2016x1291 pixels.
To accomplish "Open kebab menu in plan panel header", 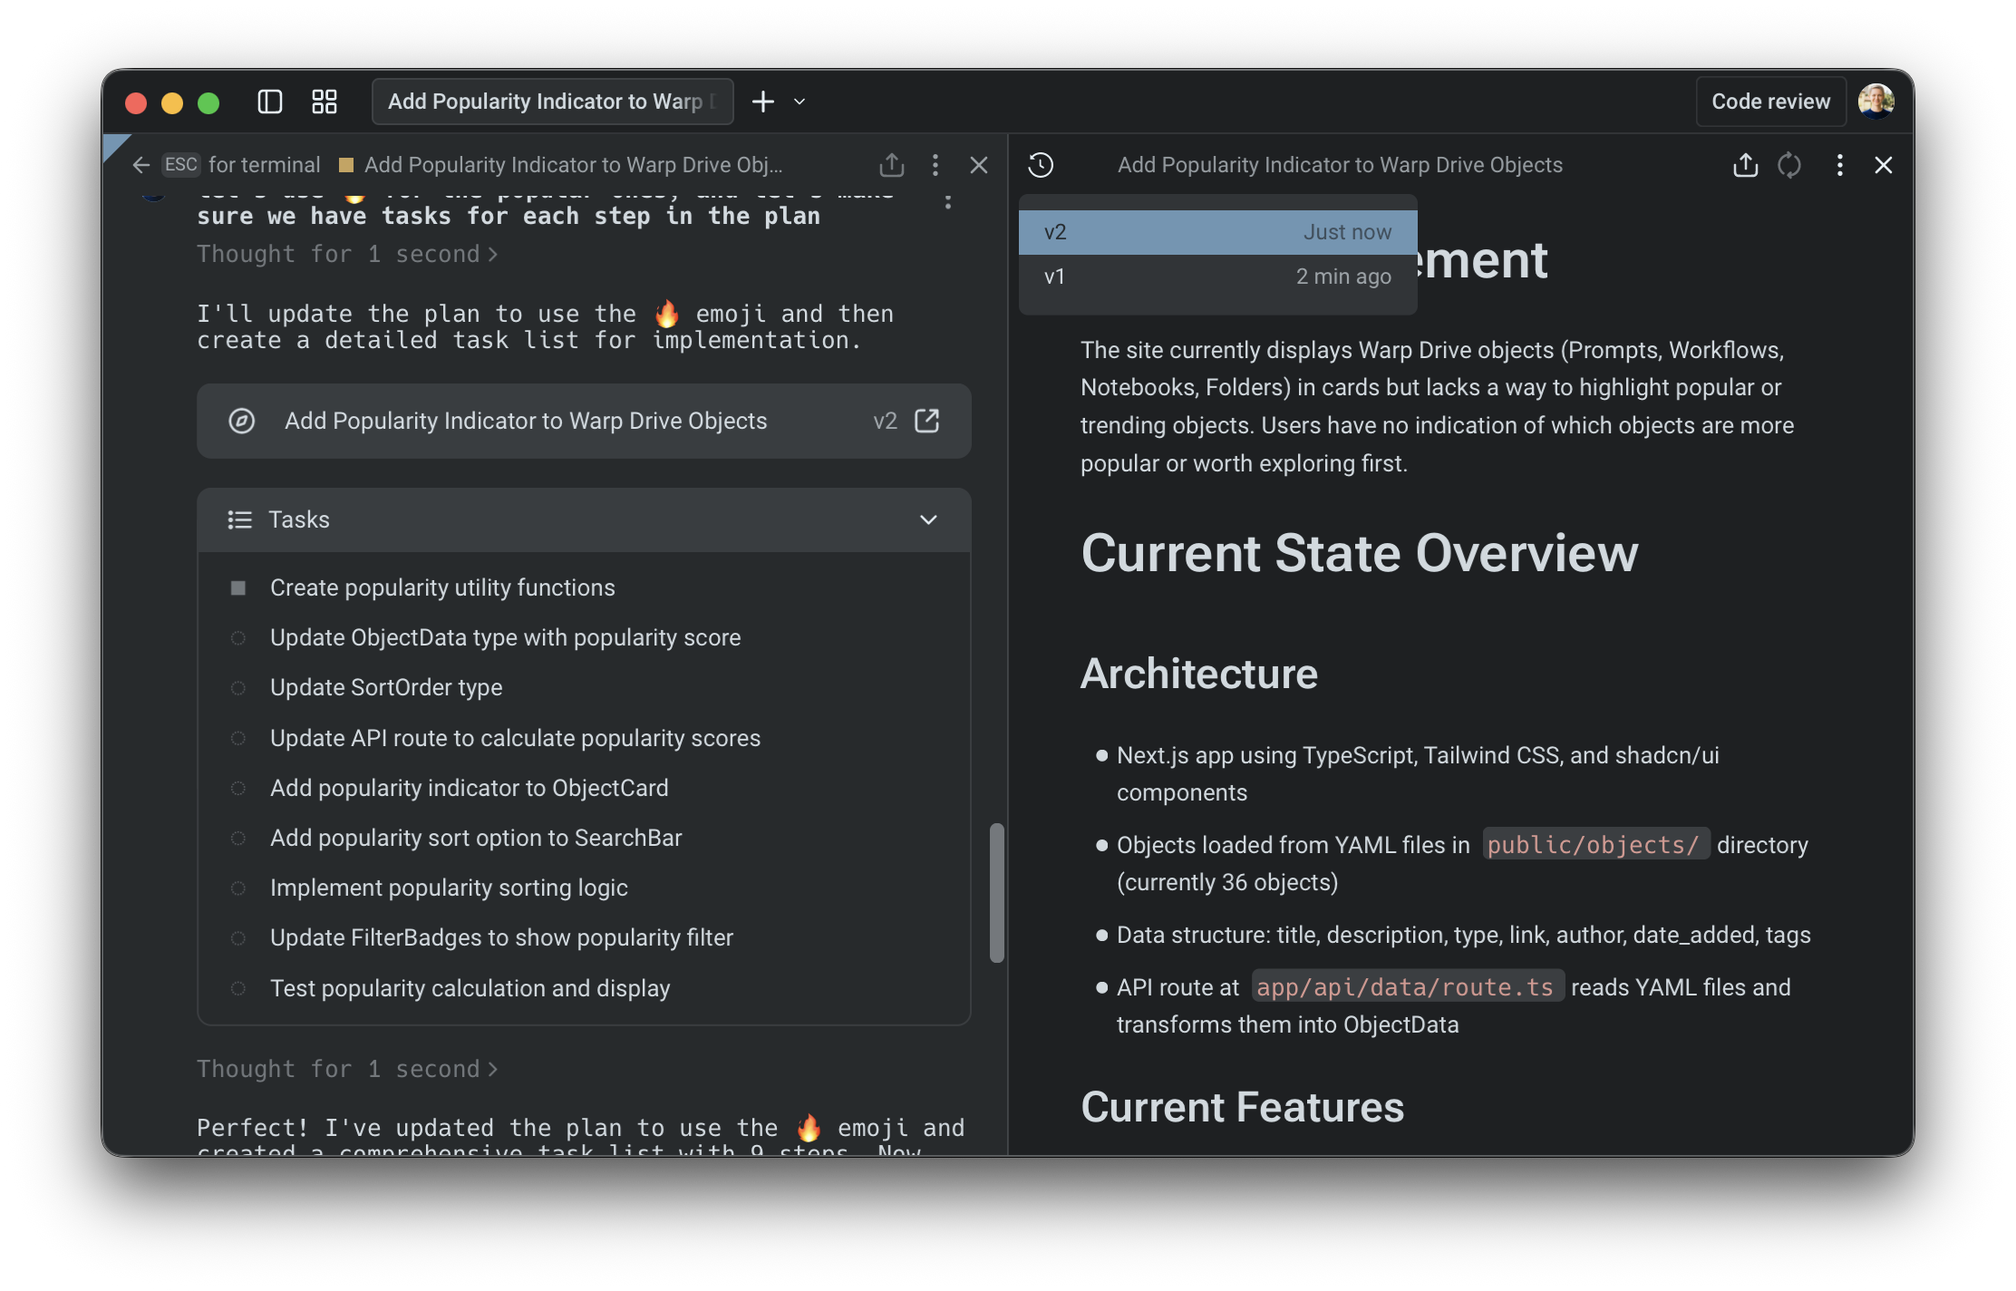I will (1839, 165).
